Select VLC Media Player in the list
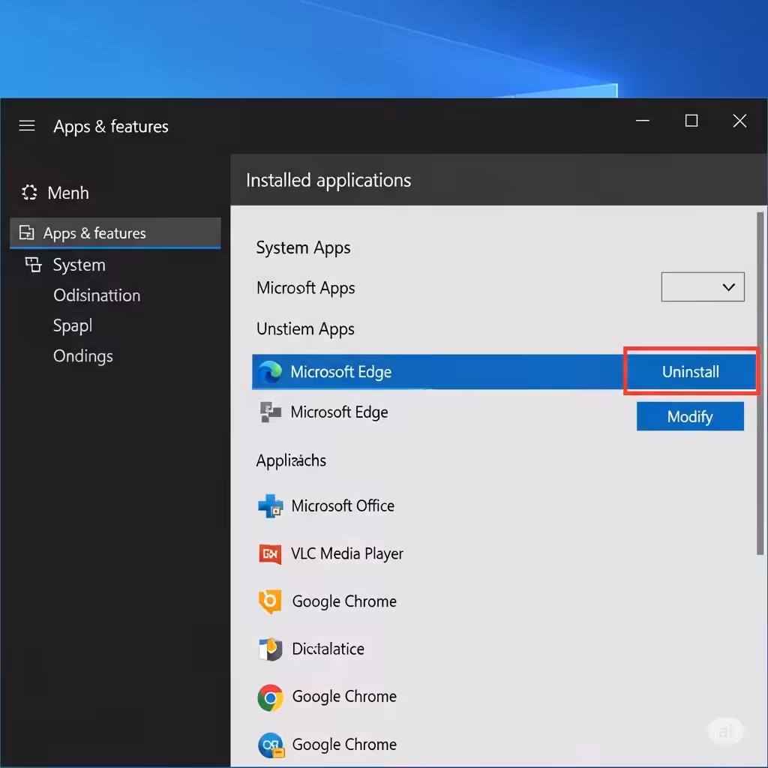Screen dimensions: 768x768 [347, 553]
